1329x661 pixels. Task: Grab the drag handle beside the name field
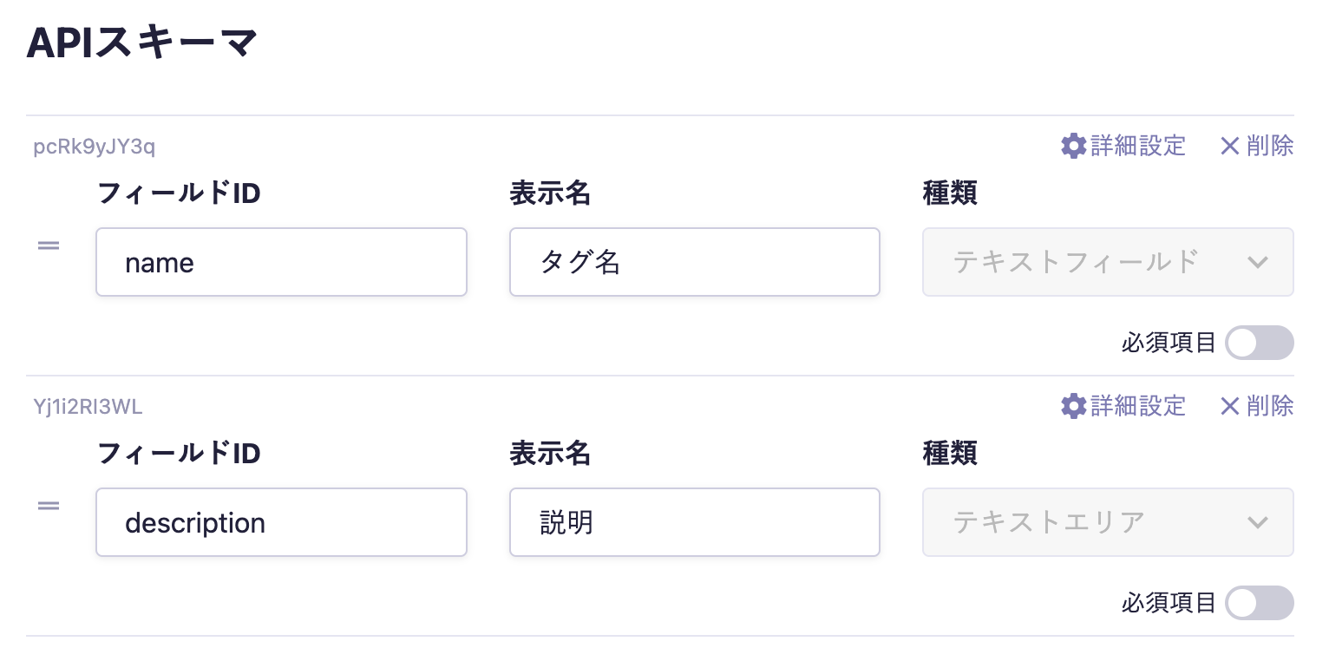49,245
